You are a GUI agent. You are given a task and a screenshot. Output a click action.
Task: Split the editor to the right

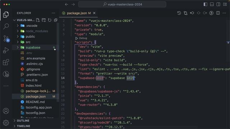[218, 13]
